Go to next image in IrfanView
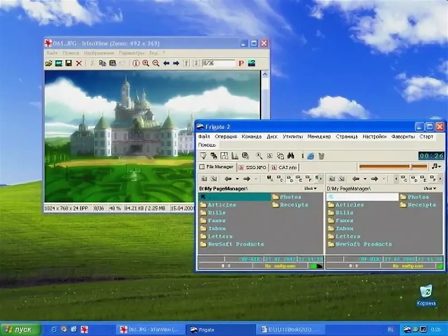 click(176, 63)
